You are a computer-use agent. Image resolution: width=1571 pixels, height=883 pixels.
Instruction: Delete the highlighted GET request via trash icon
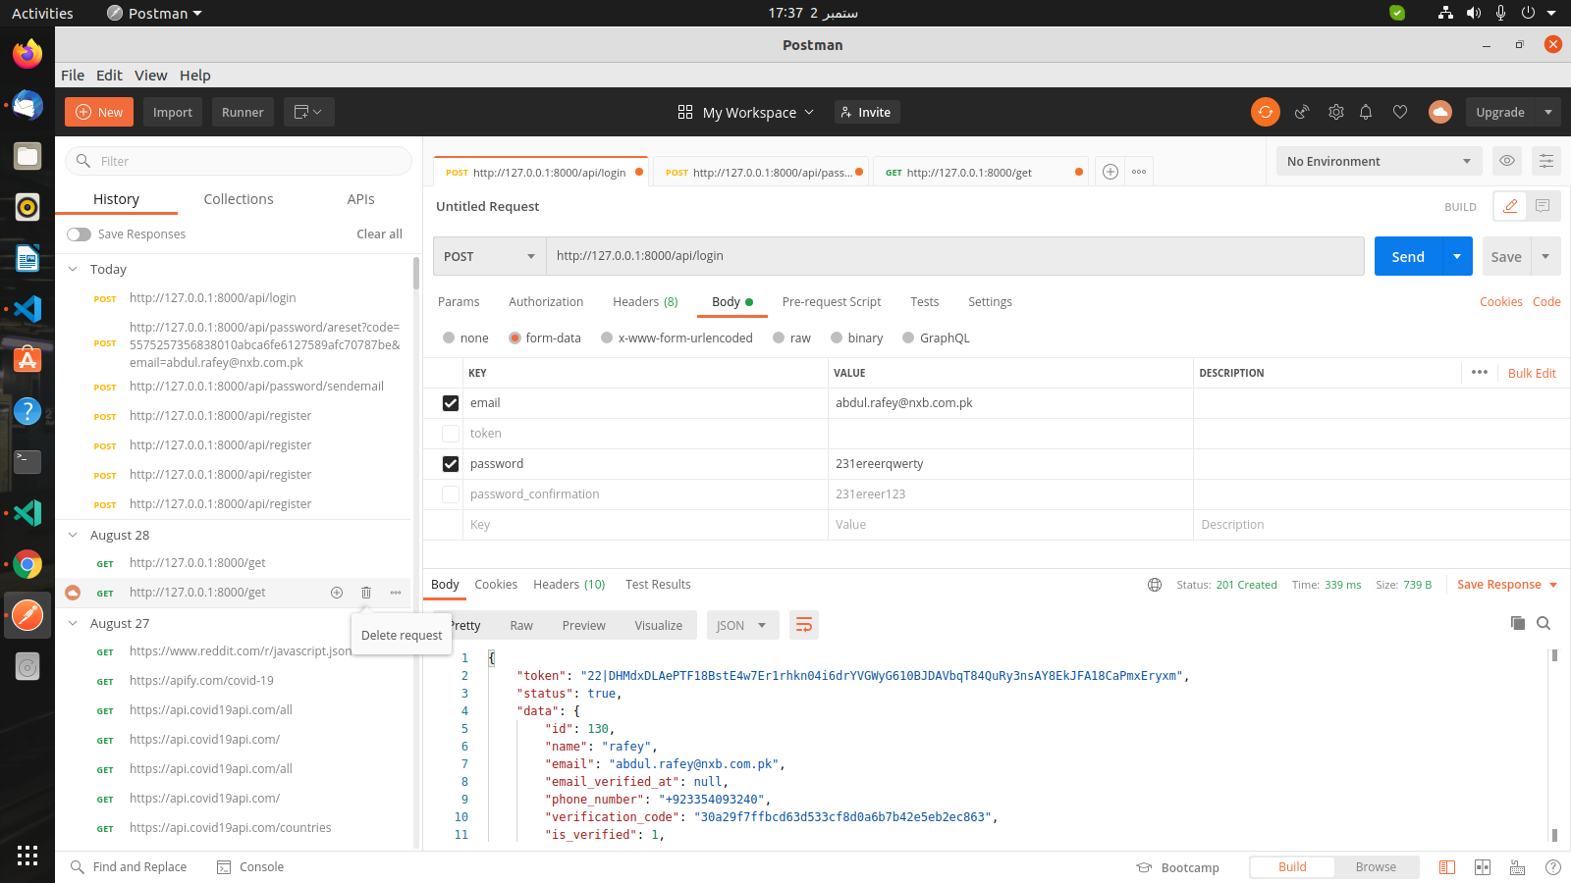tap(366, 593)
